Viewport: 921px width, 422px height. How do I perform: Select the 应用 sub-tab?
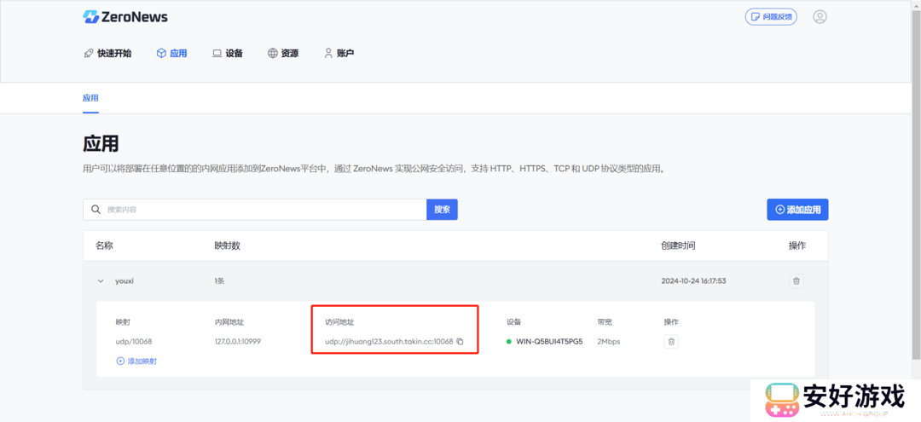tap(90, 98)
